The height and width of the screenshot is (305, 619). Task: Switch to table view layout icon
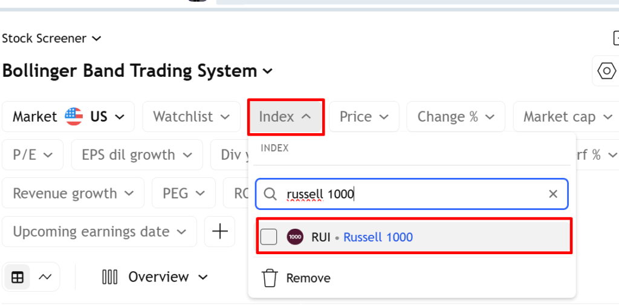(x=18, y=277)
